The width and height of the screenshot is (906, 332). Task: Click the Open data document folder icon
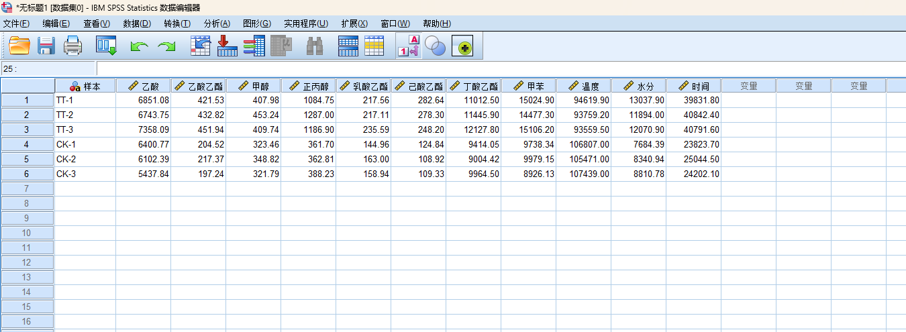pos(19,46)
